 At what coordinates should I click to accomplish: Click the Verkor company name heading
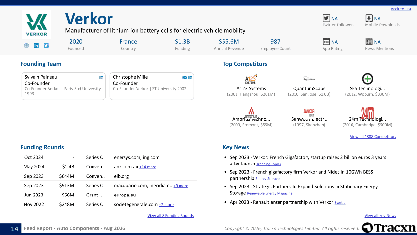point(89,19)
